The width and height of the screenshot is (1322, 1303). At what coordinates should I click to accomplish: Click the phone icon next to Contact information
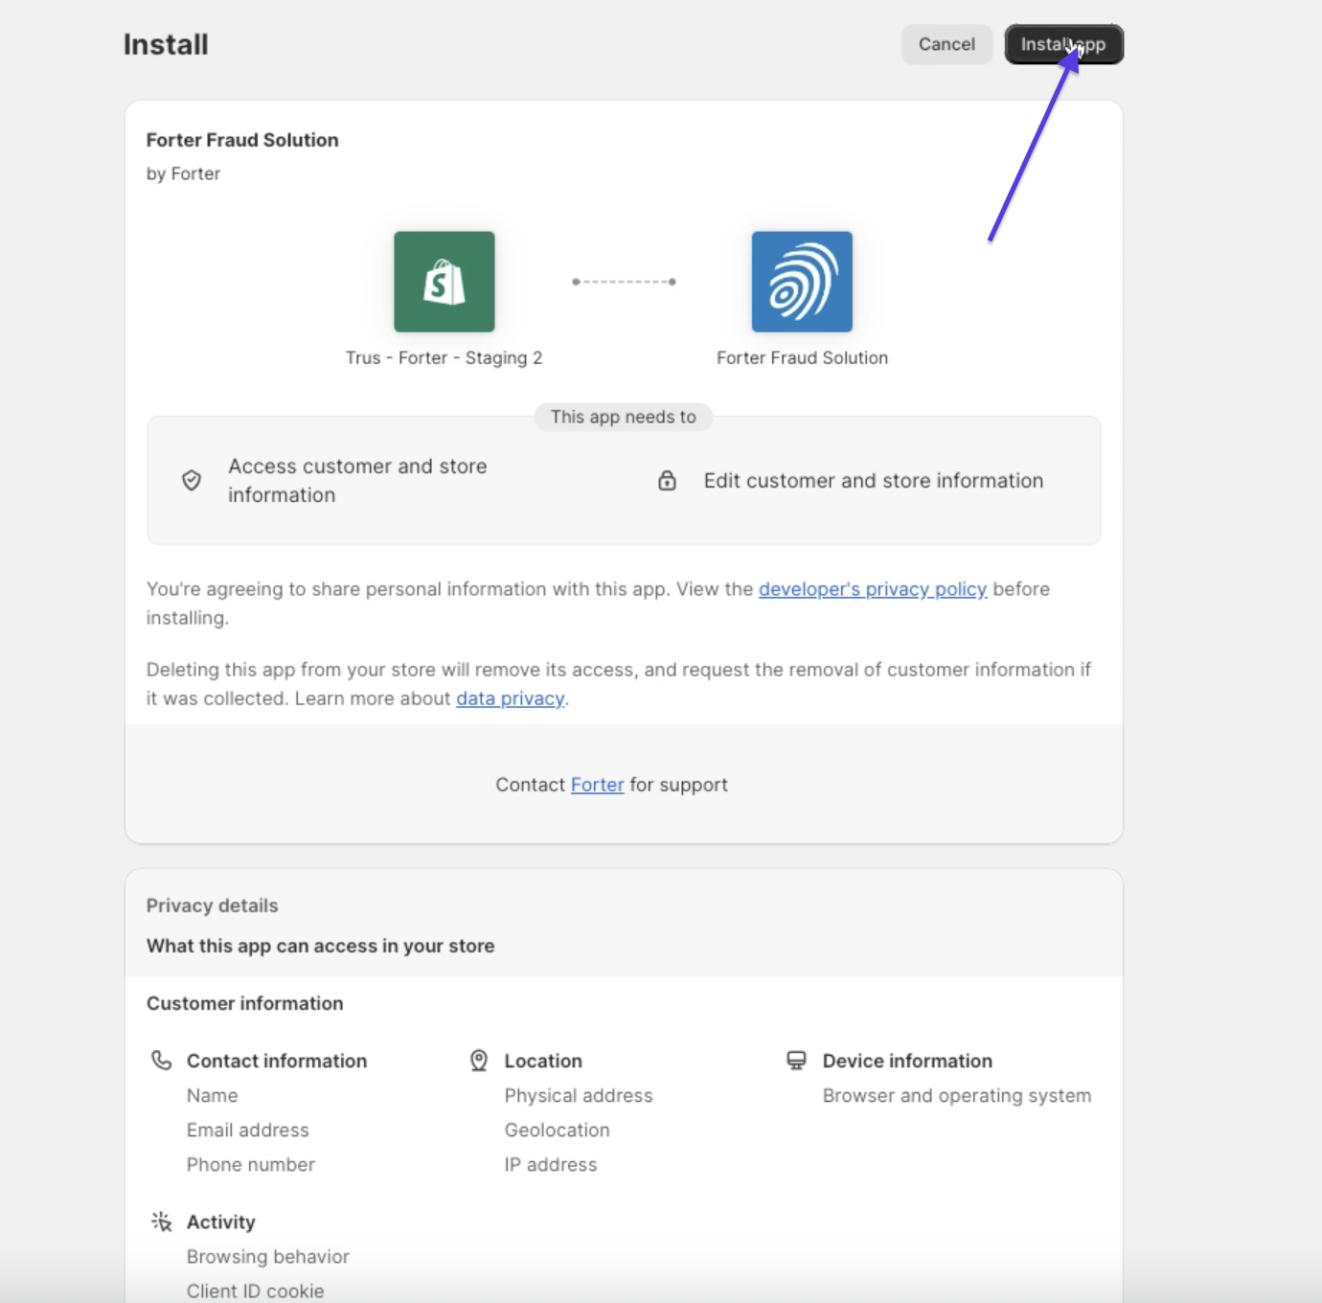[x=161, y=1061]
